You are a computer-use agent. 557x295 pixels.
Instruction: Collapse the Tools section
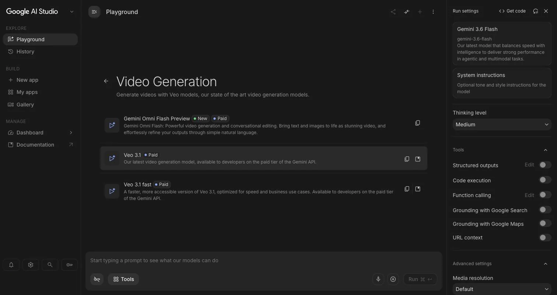[x=546, y=150]
